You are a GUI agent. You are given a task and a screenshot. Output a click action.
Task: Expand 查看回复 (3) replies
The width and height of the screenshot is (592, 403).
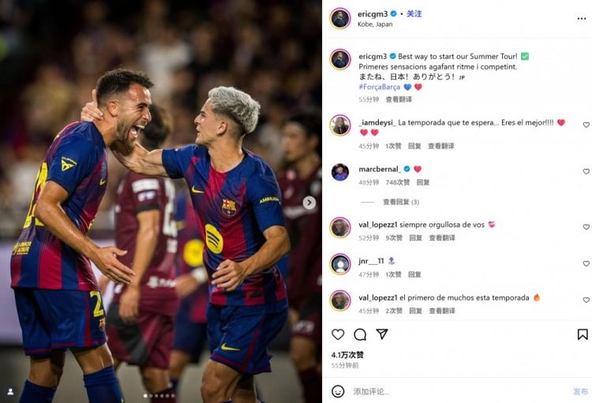point(401,202)
